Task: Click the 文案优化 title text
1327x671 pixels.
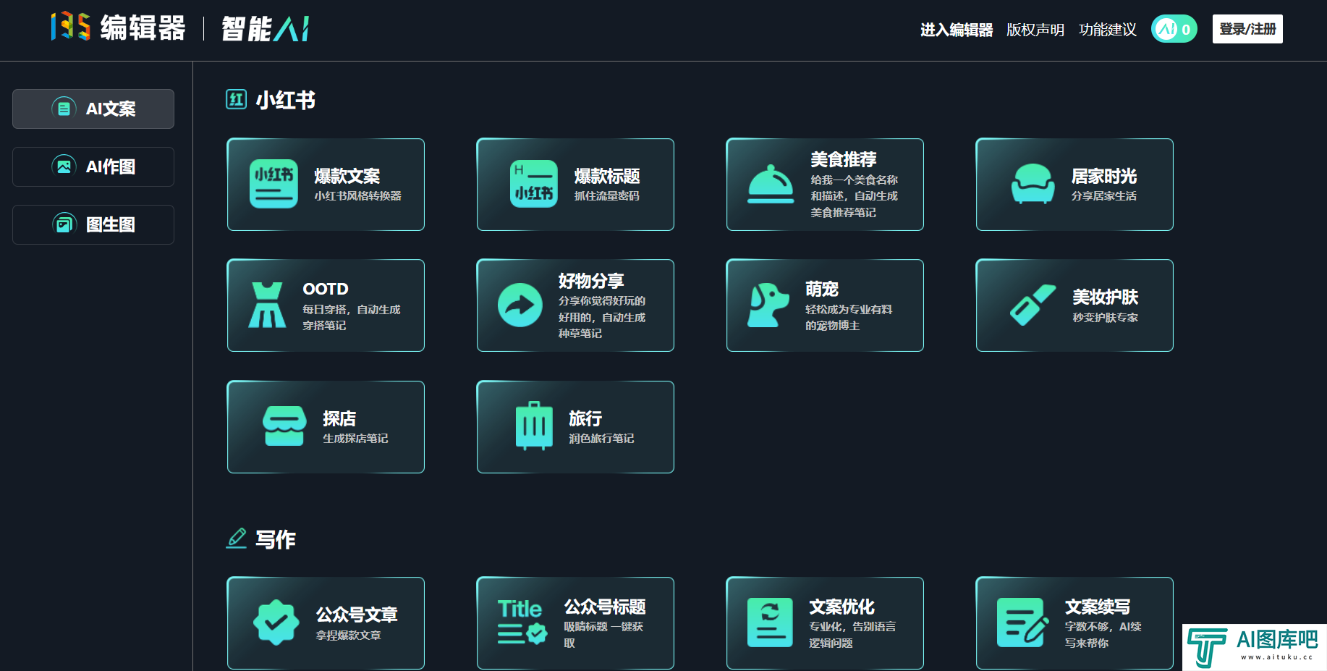Action: pos(841,607)
